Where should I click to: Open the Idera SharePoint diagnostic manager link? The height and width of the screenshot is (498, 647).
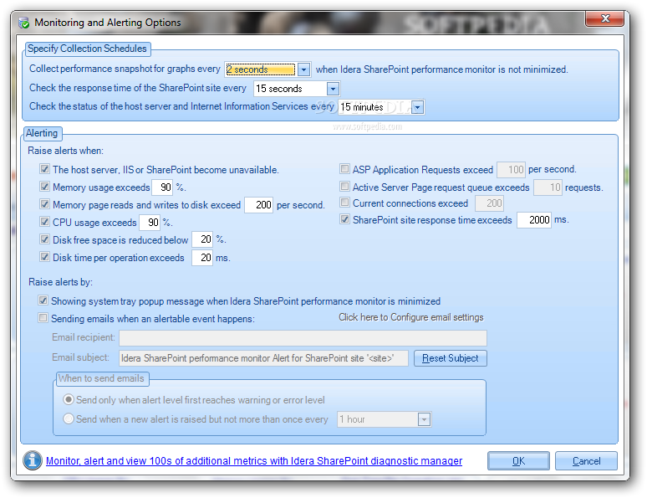[254, 461]
